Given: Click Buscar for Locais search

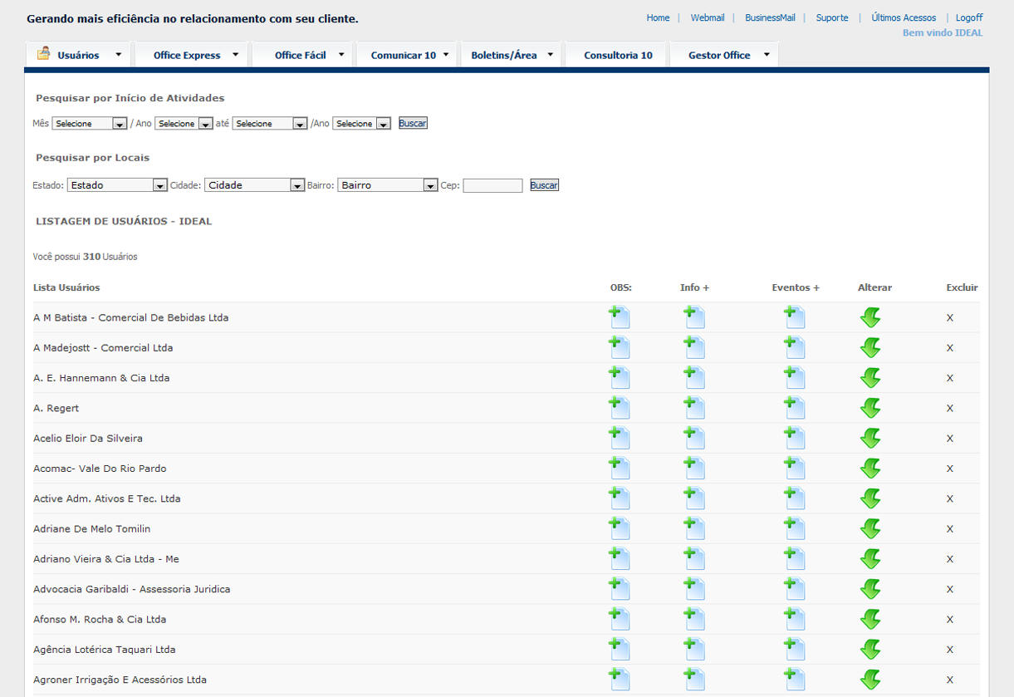Looking at the screenshot, I should (544, 185).
